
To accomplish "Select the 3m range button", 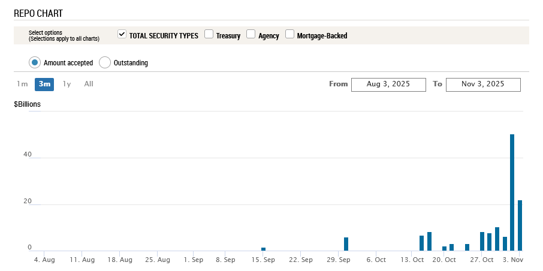I will click(44, 84).
